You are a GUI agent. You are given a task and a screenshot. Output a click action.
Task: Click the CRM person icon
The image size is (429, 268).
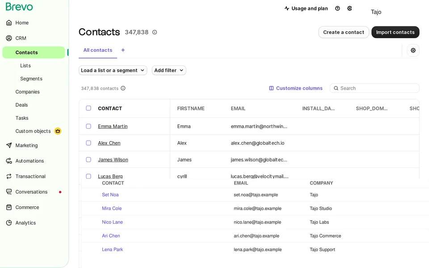point(9,38)
